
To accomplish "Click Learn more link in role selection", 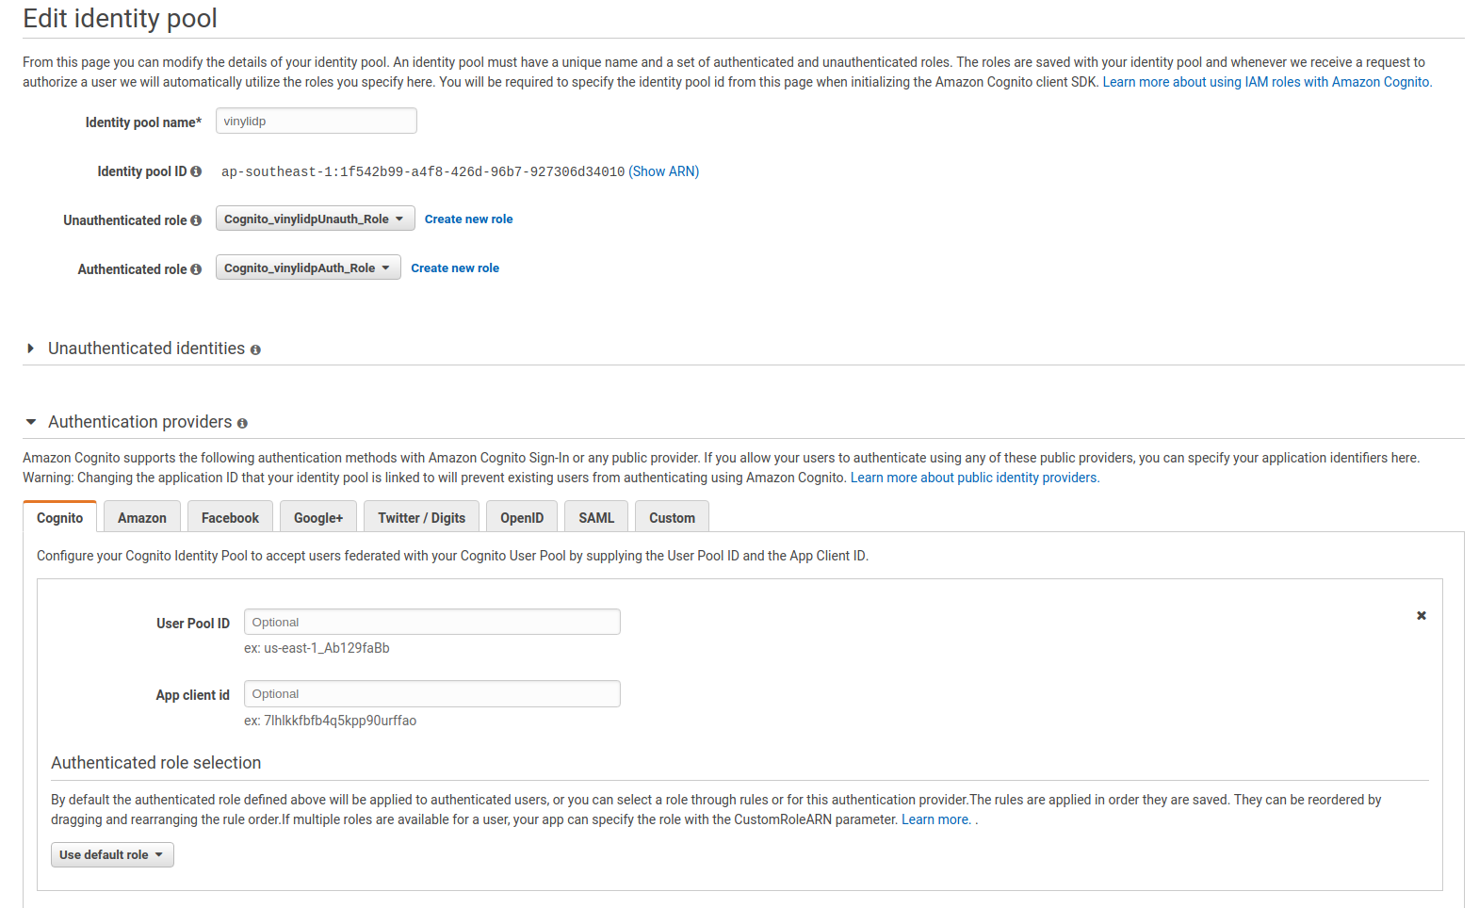I will [936, 819].
